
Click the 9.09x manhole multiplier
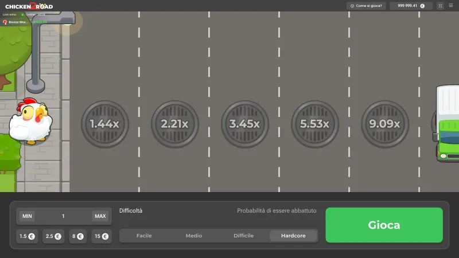click(384, 124)
